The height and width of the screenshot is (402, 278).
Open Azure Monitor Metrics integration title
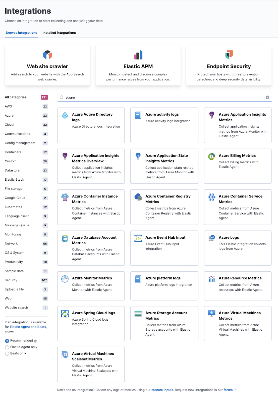pos(92,278)
